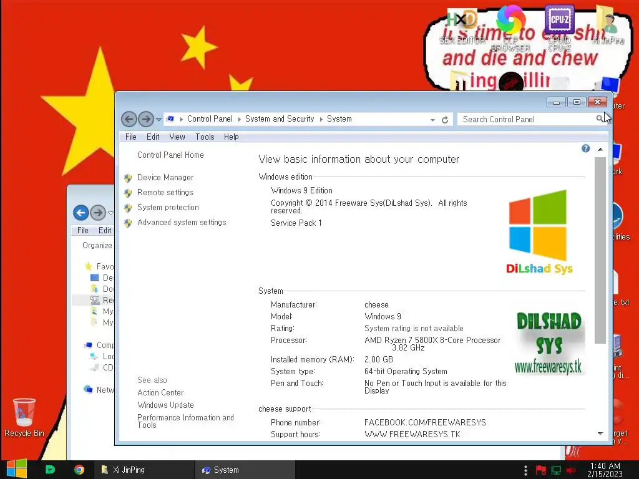Open Advanced system settings link

(x=182, y=223)
